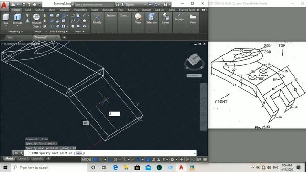Click the Smooth Object mesh tool
Image resolution: width=306 pixels, height=172 pixels.
coord(36,21)
